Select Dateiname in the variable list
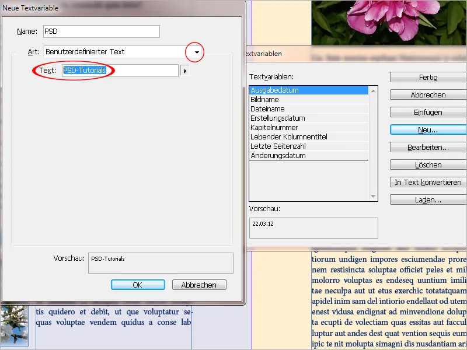This screenshot has height=350, width=467. 309,109
